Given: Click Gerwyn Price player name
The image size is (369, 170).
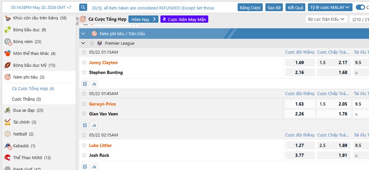Looking at the screenshot, I should (x=102, y=104).
